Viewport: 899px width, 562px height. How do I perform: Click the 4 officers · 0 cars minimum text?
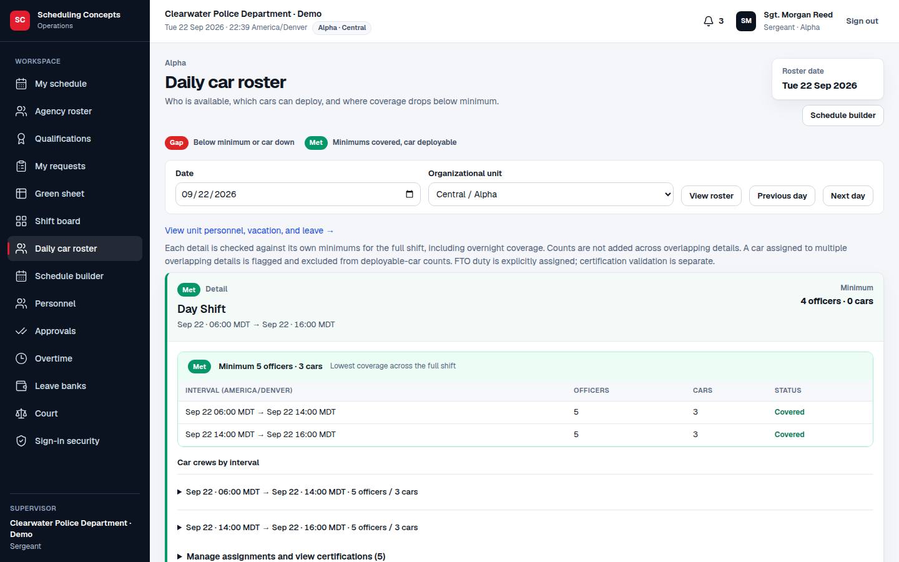pos(837,301)
